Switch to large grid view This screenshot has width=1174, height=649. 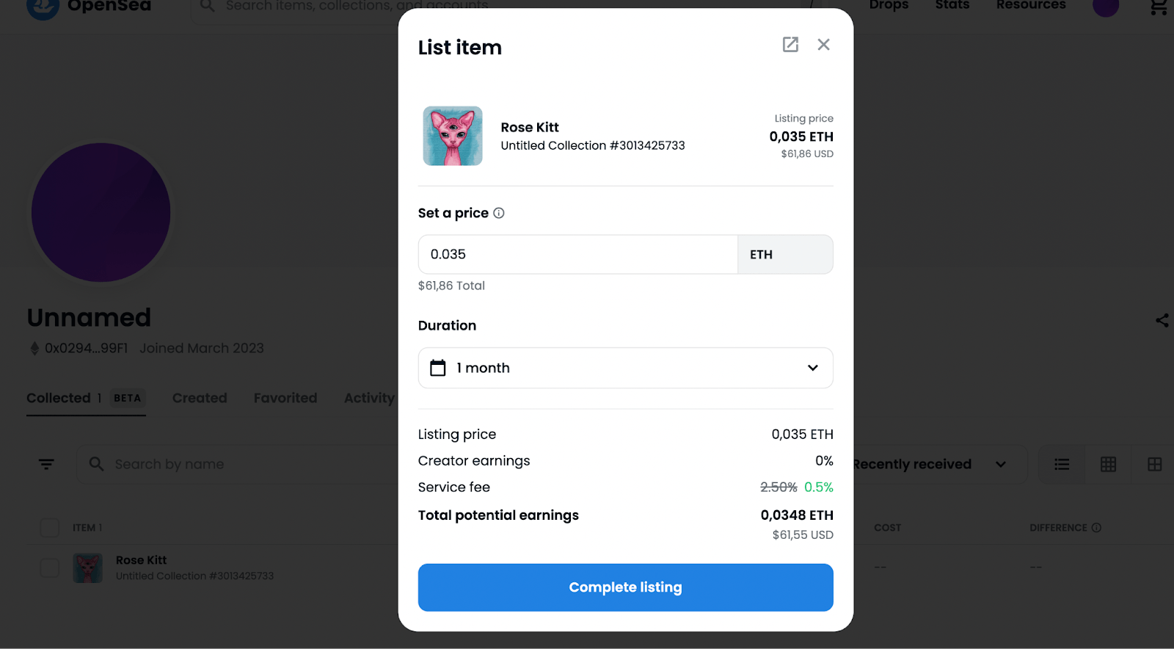coord(1154,464)
